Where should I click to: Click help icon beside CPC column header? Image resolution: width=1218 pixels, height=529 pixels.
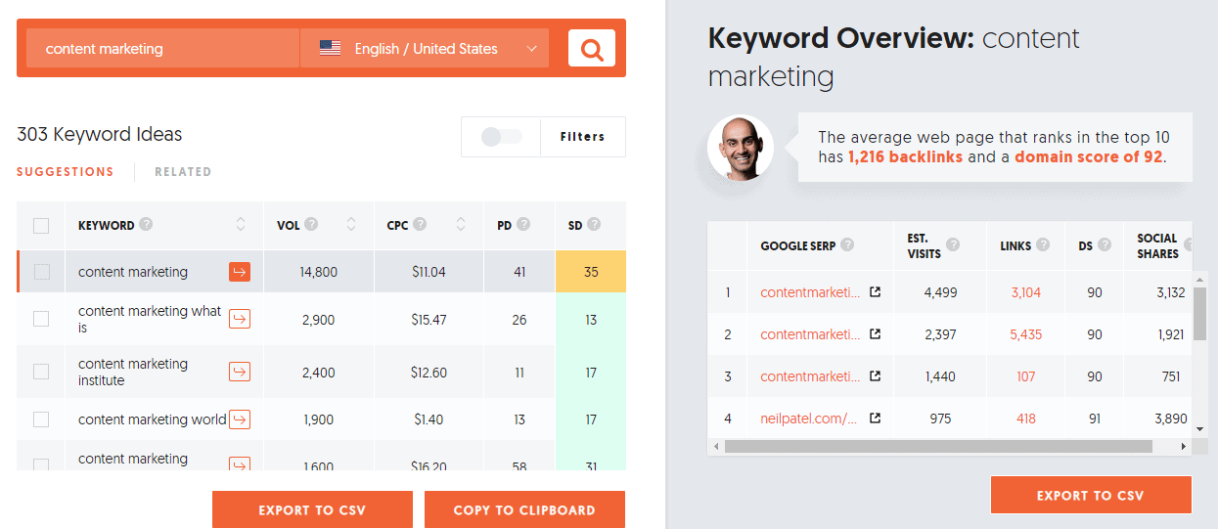[420, 225]
